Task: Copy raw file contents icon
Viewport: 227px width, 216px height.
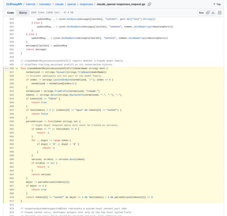Action: click(x=208, y=13)
